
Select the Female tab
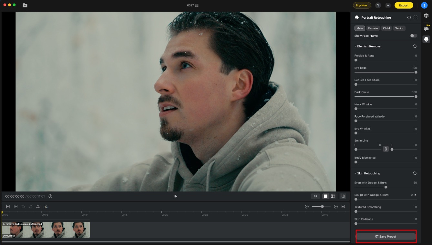[373, 28]
